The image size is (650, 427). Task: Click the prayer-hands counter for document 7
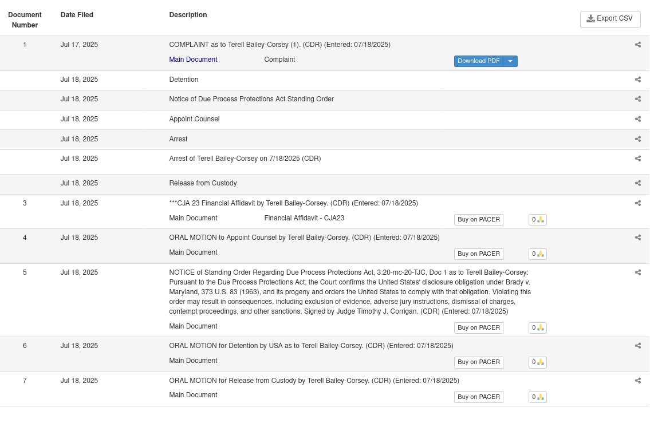538,397
